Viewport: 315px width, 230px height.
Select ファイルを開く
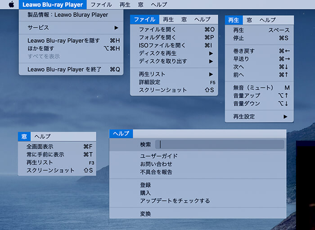coord(174,30)
